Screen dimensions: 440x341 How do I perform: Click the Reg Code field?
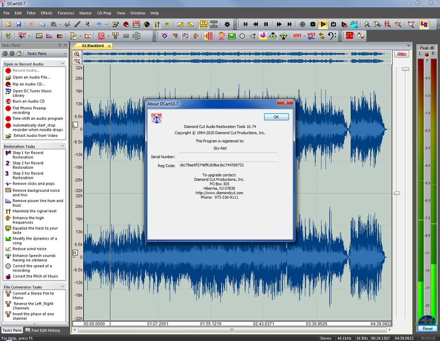[228, 165]
